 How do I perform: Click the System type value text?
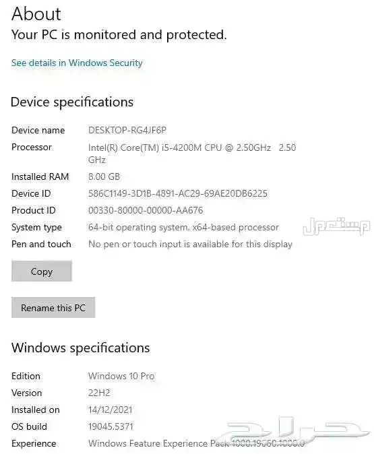(183, 227)
